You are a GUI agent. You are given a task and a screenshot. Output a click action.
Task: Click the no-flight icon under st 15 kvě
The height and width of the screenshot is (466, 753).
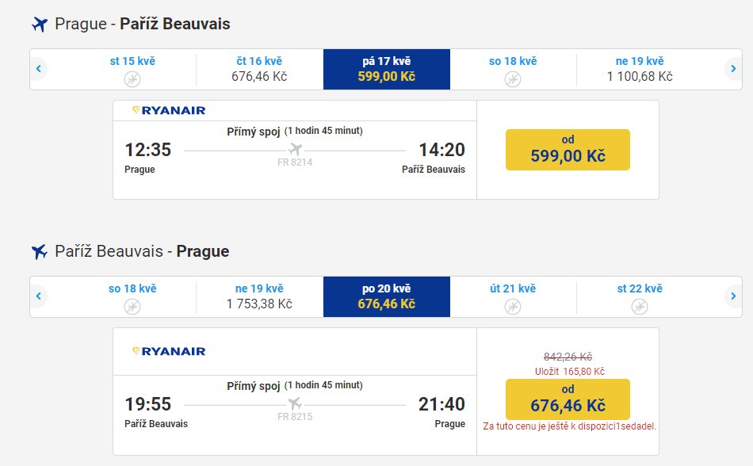tap(132, 78)
